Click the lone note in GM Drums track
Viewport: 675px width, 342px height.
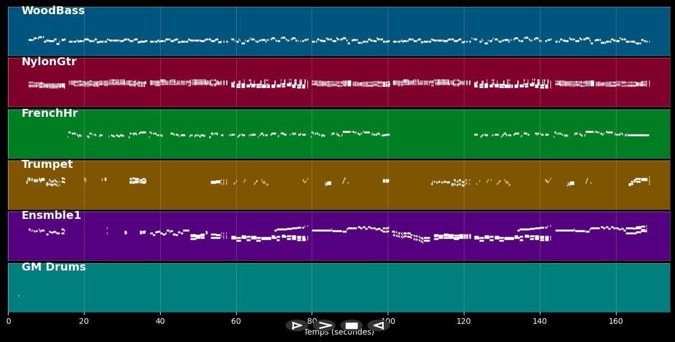tap(19, 295)
